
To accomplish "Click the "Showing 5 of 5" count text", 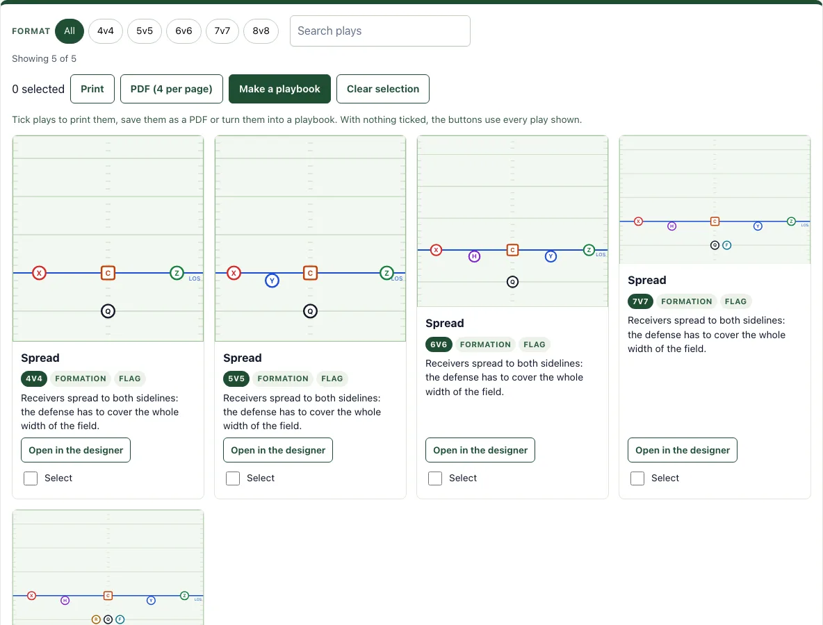I will (x=44, y=59).
